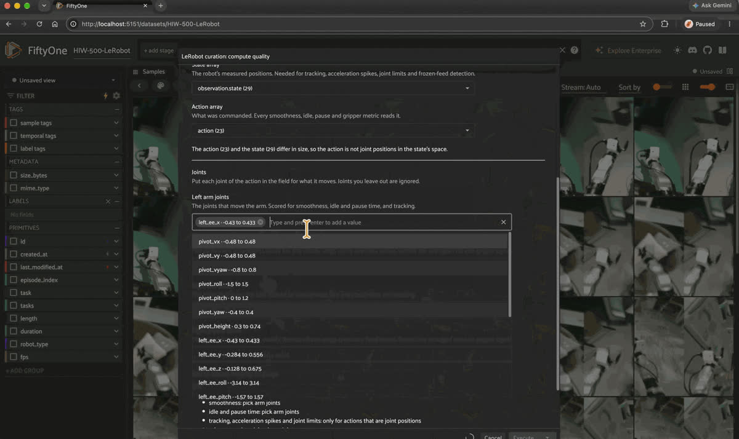Image resolution: width=739 pixels, height=439 pixels.
Task: Enable the size_bytes field checkbox
Action: [14, 175]
